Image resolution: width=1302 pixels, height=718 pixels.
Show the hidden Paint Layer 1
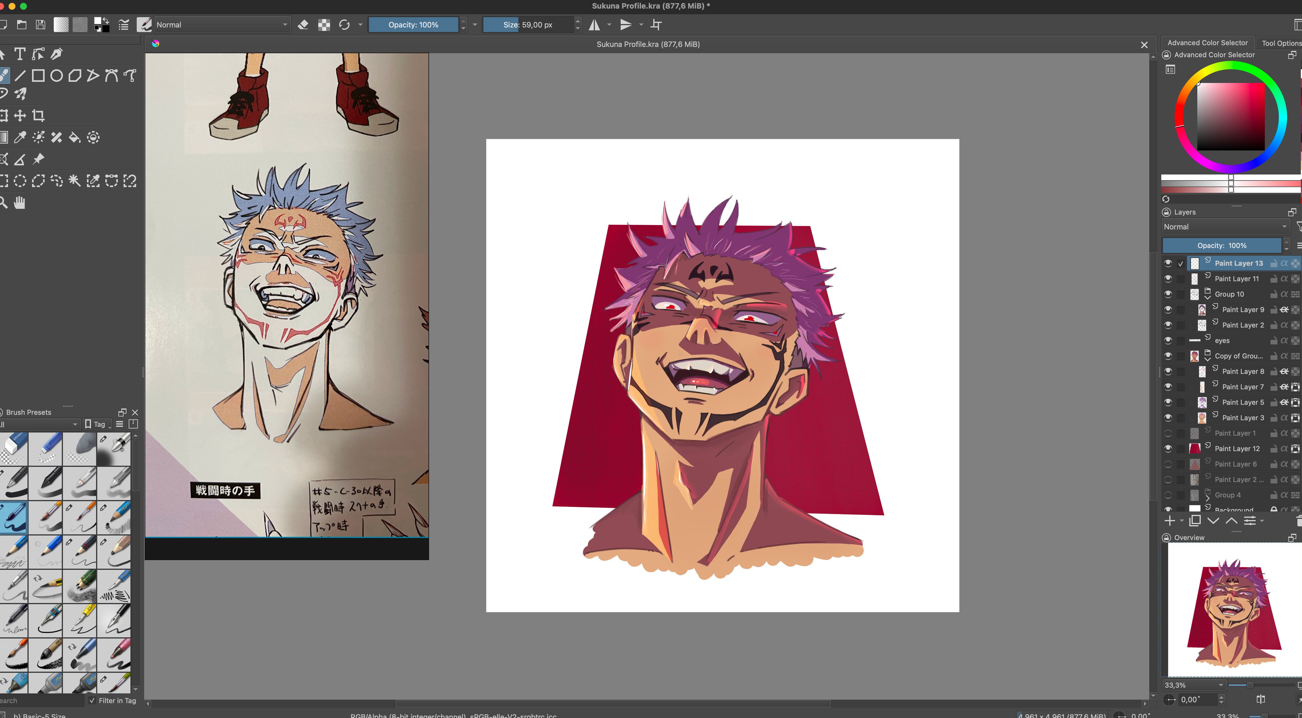tap(1168, 433)
